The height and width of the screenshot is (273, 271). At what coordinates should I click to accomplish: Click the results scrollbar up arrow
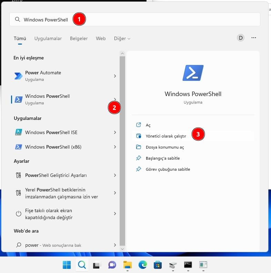coord(122,54)
